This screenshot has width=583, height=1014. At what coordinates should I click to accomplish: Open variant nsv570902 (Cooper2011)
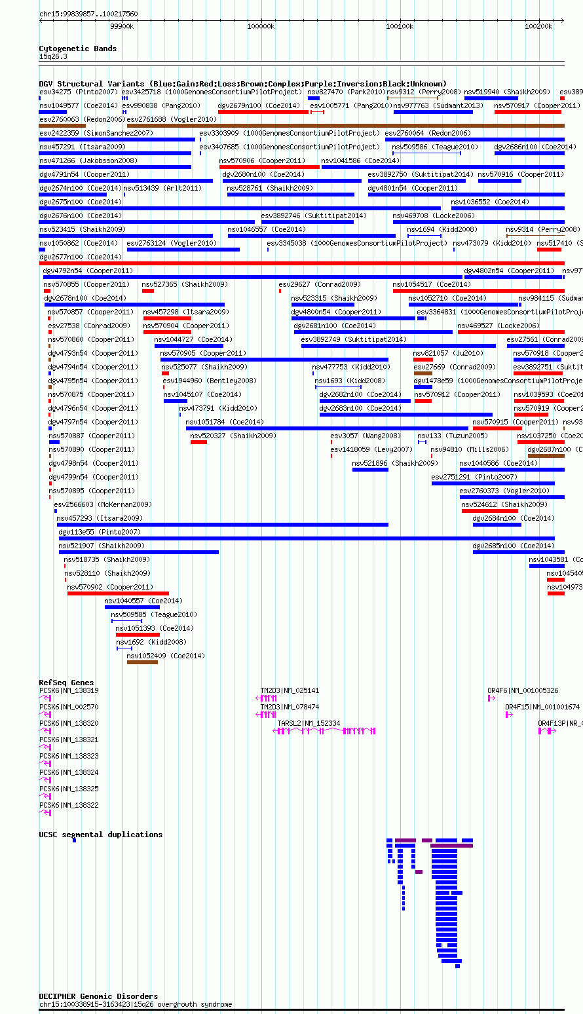pos(110,587)
